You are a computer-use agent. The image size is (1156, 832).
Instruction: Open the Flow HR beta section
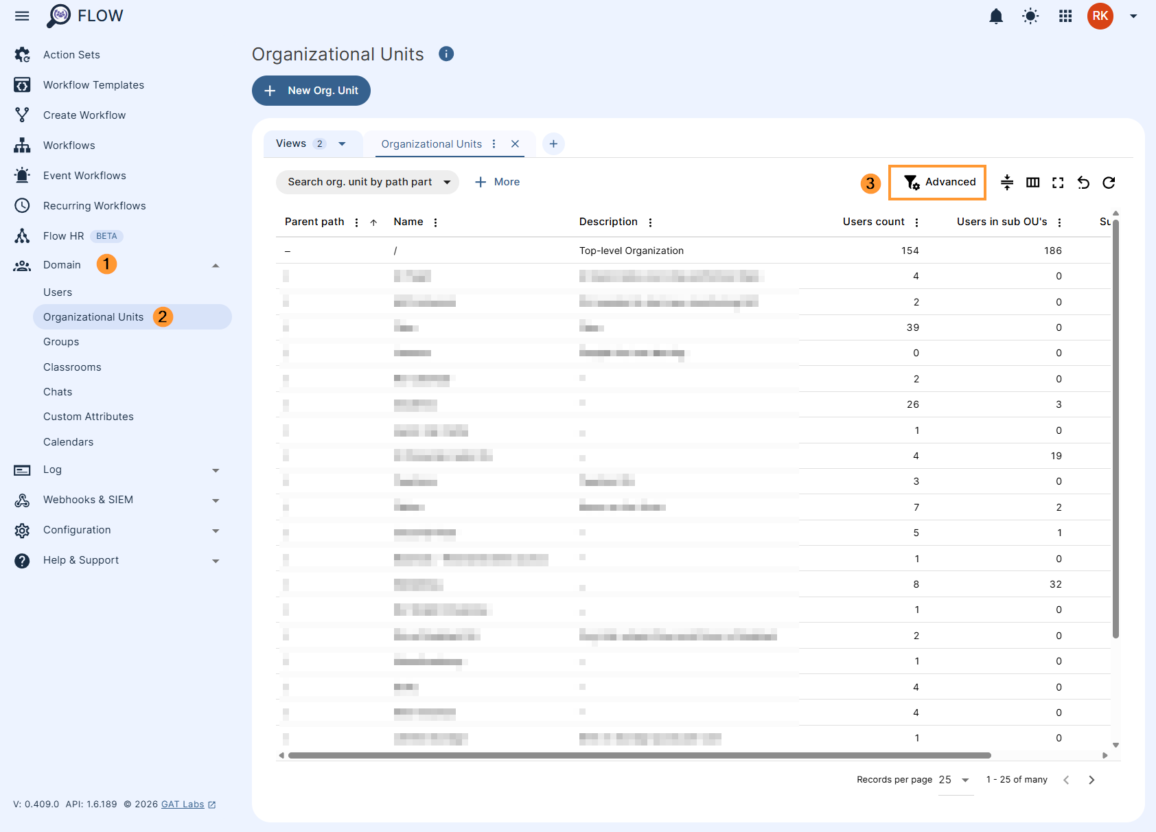[63, 235]
